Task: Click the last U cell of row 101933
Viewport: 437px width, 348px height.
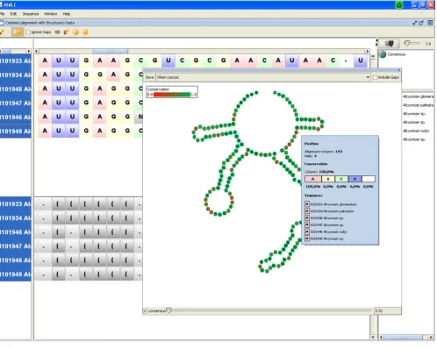Action: pyautogui.click(x=361, y=60)
